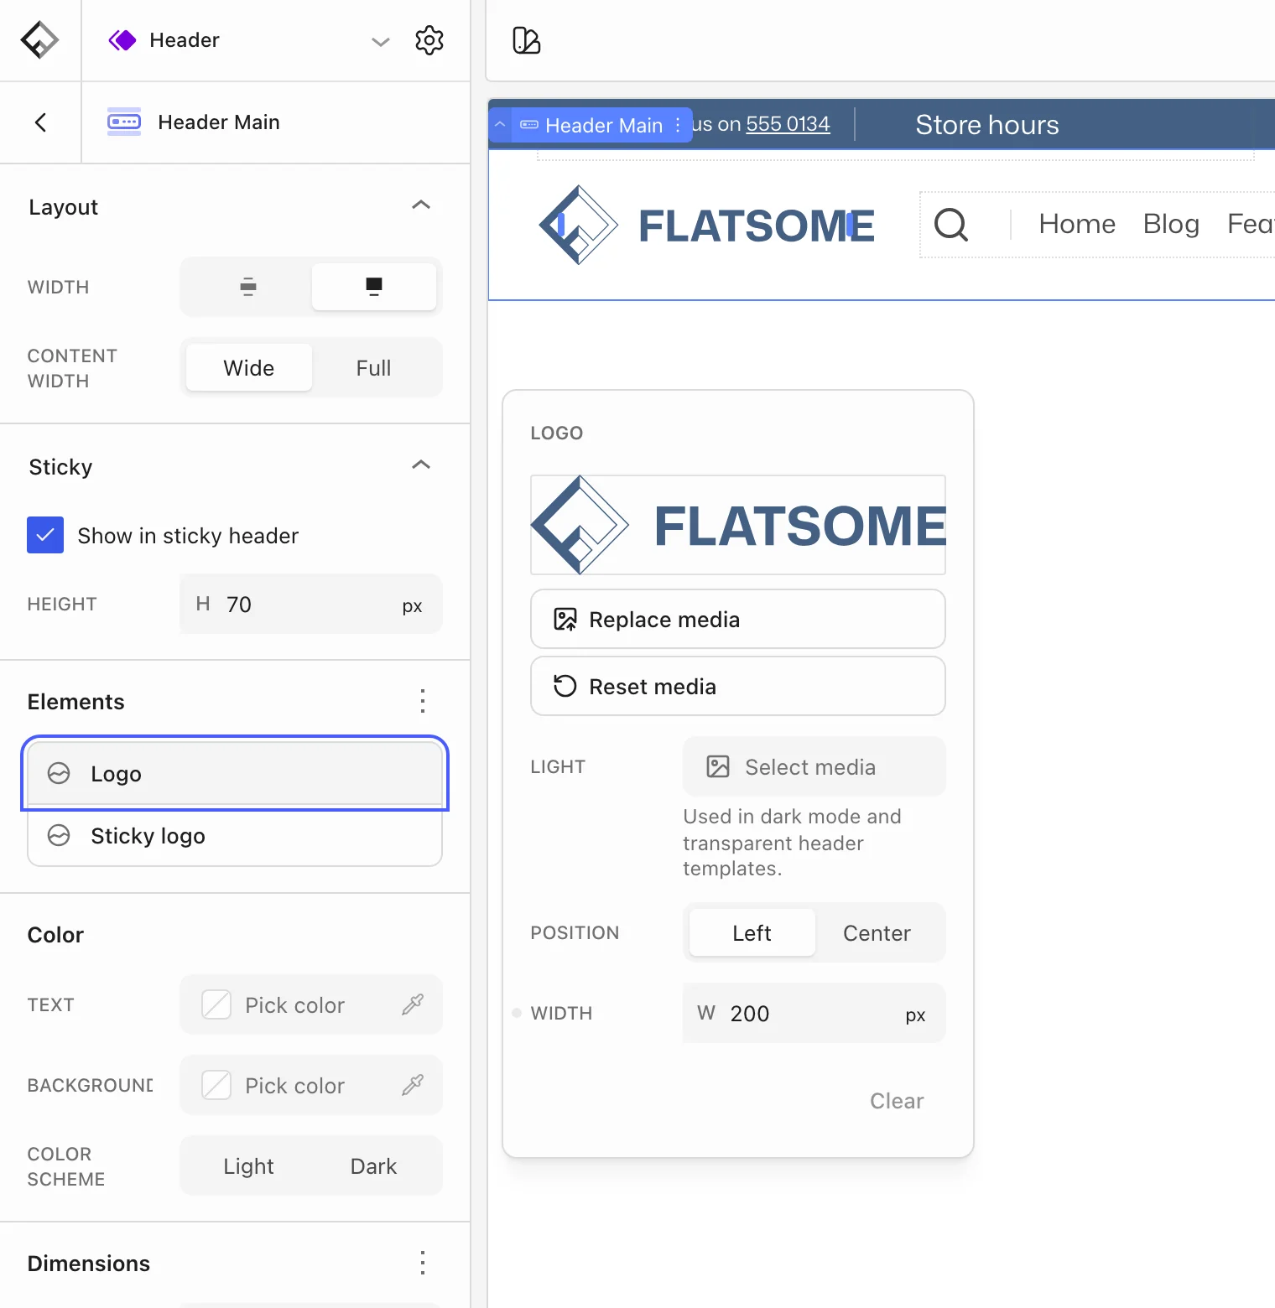
Task: Uncheck Show in sticky header
Action: (45, 535)
